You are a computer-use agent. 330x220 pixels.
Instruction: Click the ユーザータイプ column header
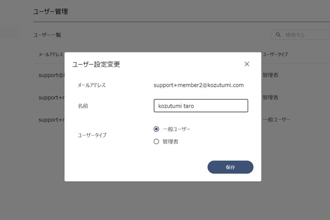point(275,55)
